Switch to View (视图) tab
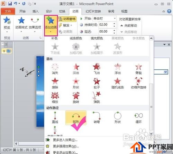 point(124,11)
